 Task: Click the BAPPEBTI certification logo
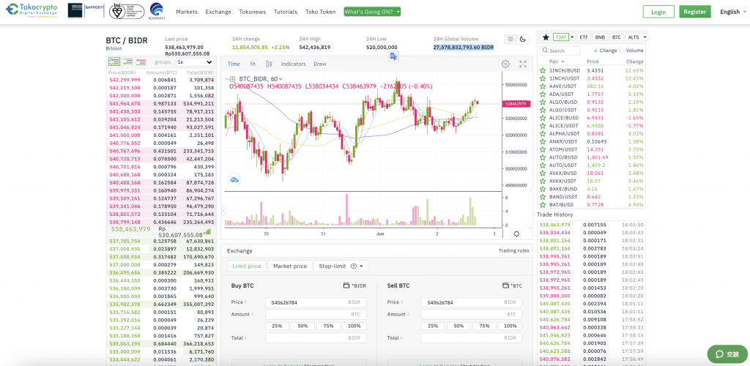pyautogui.click(x=86, y=10)
